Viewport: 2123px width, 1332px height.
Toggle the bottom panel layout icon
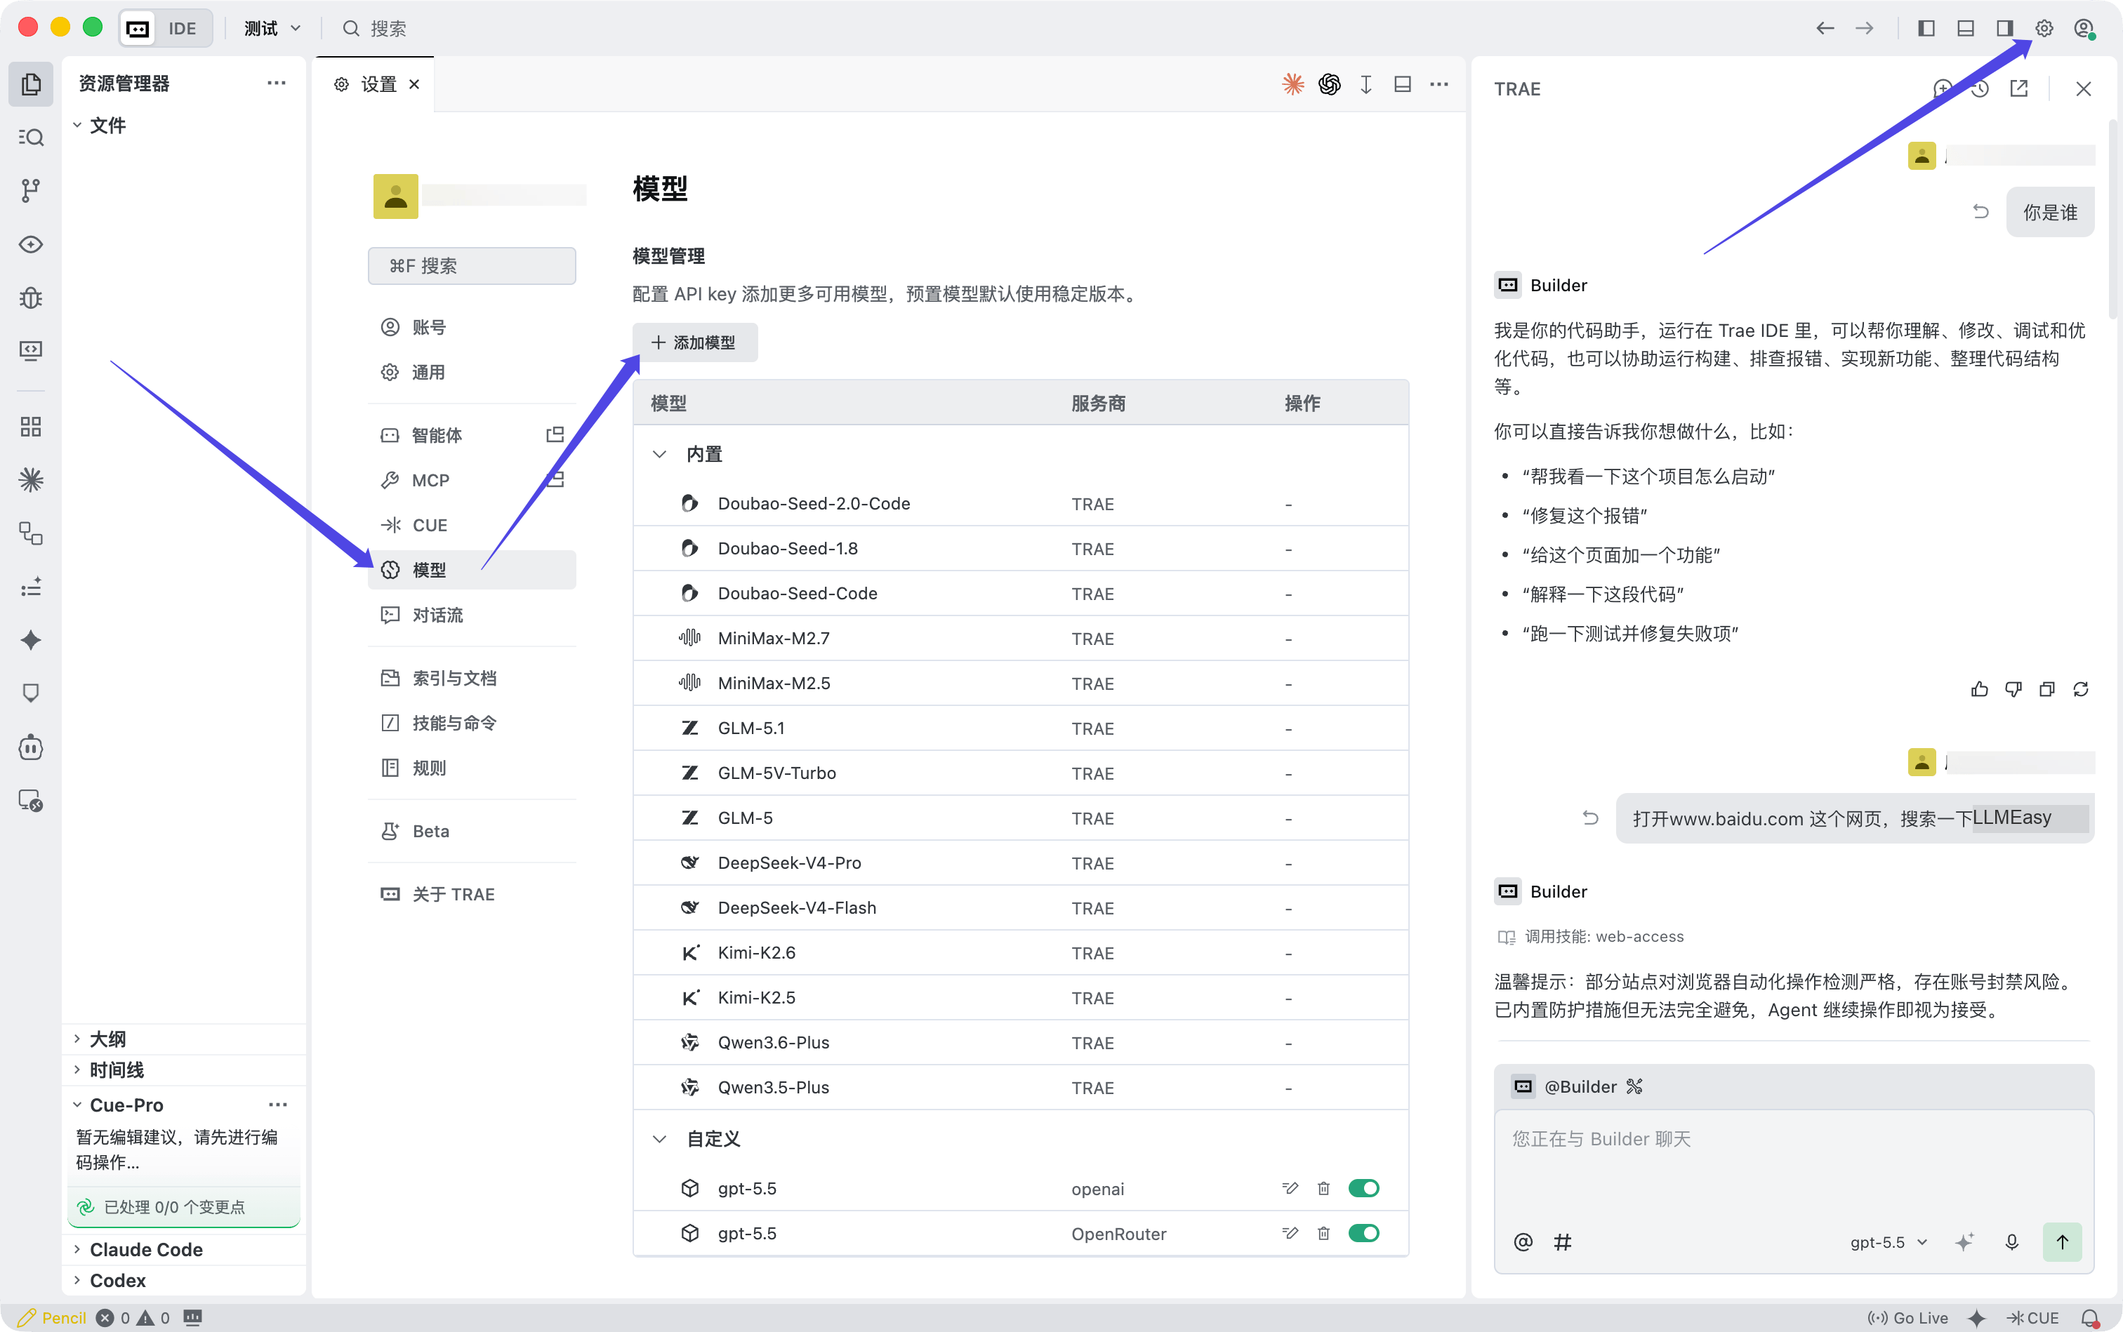1965,28
